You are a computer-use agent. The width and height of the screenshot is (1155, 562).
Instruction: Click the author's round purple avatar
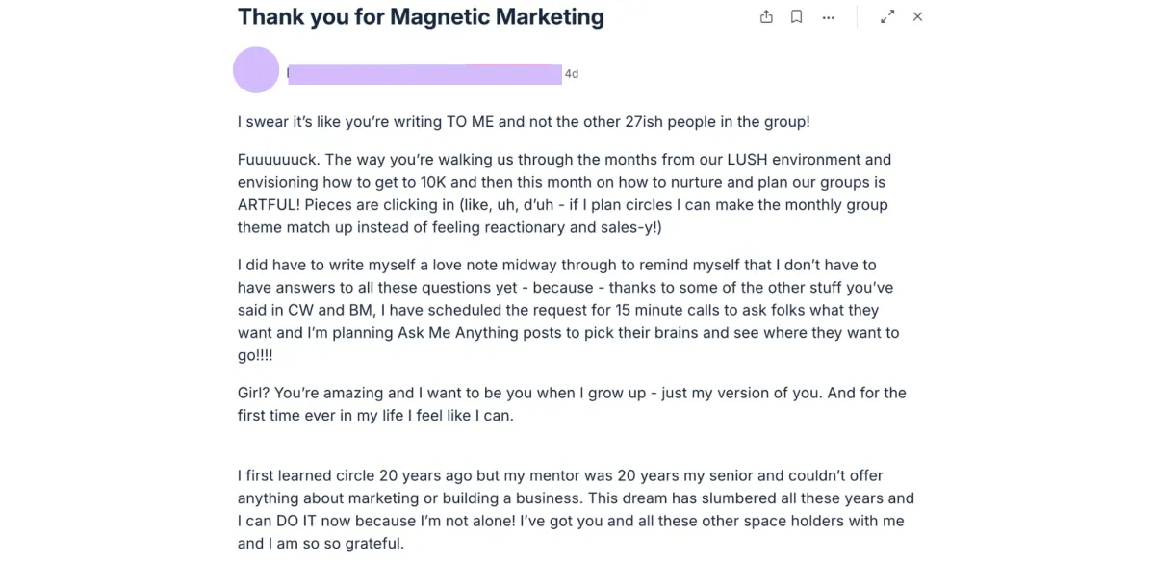pos(256,70)
